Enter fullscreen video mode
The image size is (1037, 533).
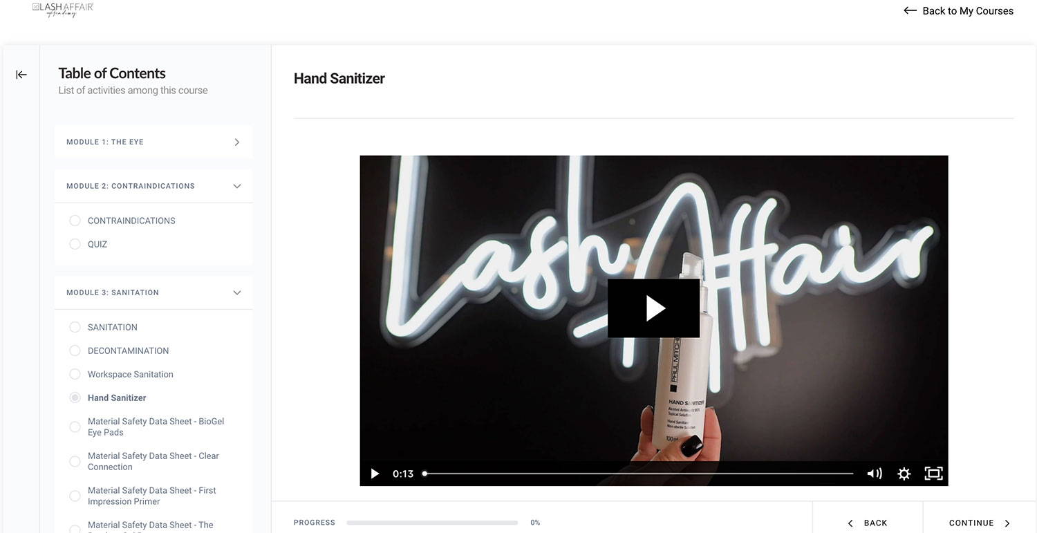(933, 474)
